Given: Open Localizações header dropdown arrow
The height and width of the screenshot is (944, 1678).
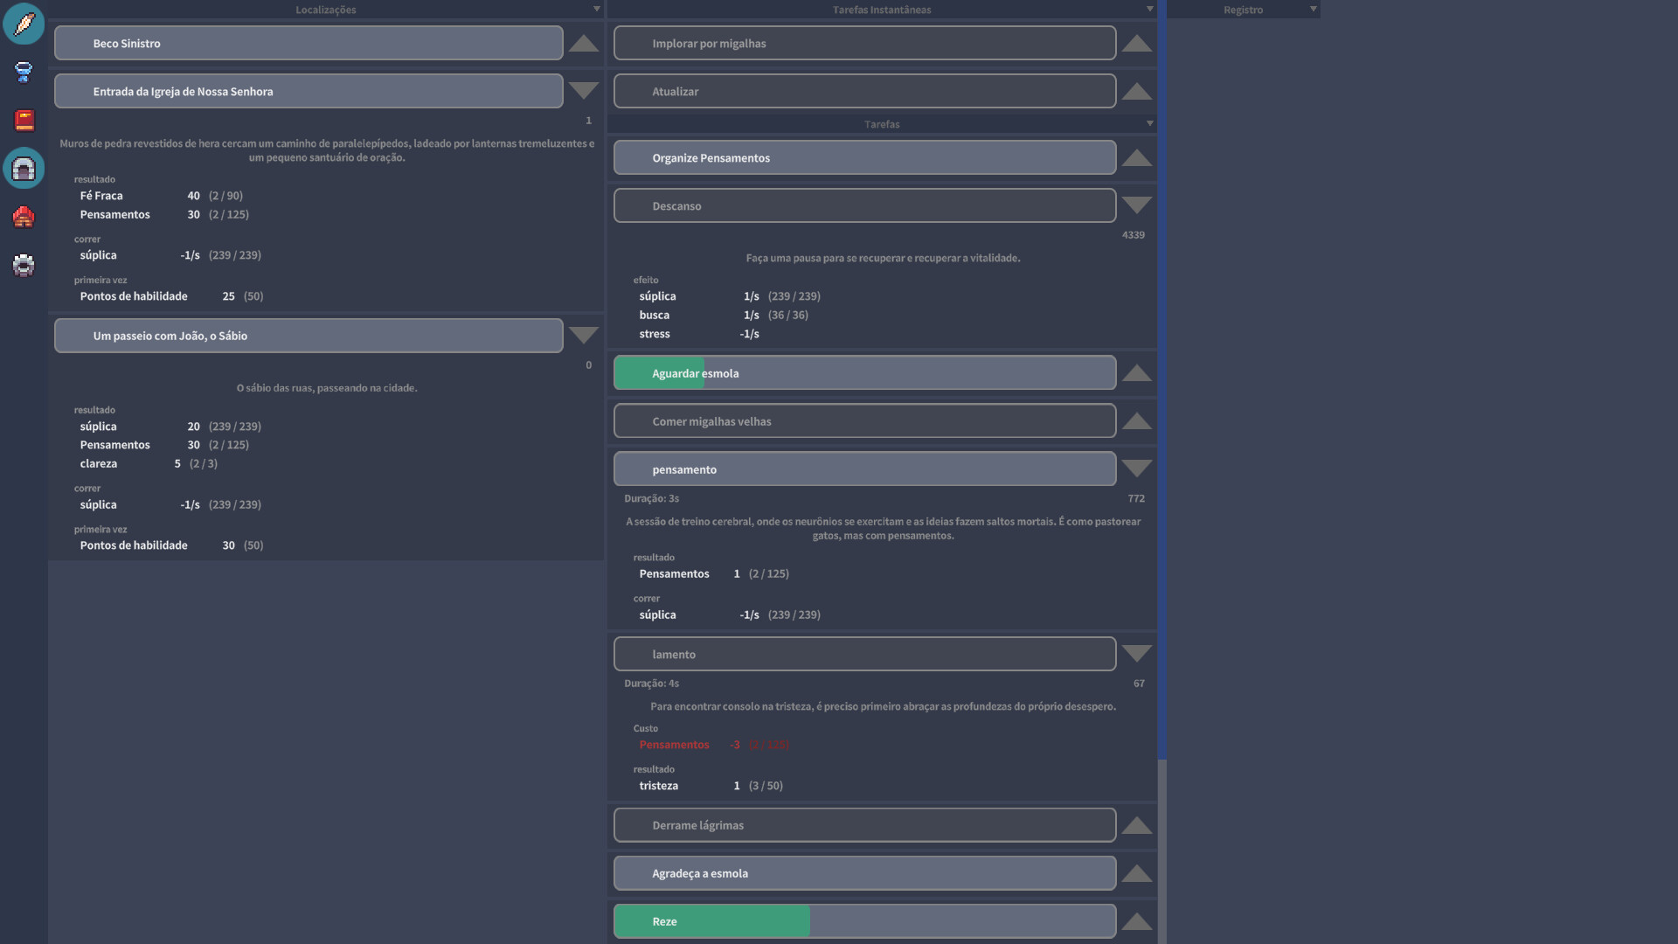Looking at the screenshot, I should coord(597,10).
